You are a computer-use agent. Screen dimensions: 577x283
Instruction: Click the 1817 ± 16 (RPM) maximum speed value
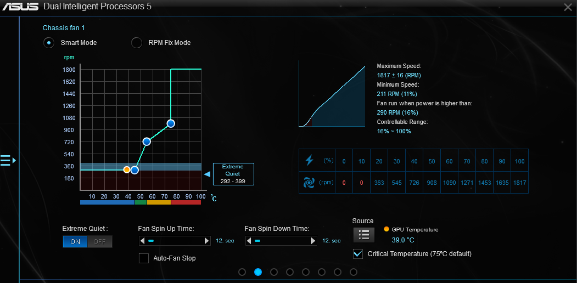click(x=399, y=75)
